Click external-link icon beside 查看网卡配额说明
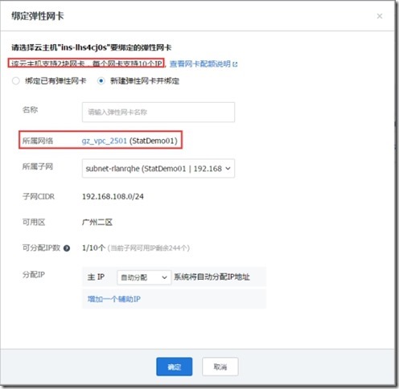Screen dimensions: 399x389 tap(235, 64)
